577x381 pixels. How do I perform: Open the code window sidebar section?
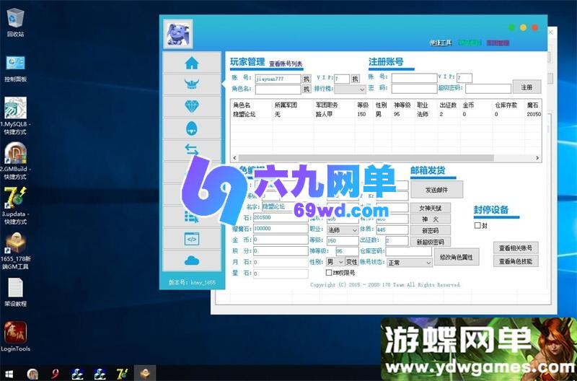click(192, 239)
